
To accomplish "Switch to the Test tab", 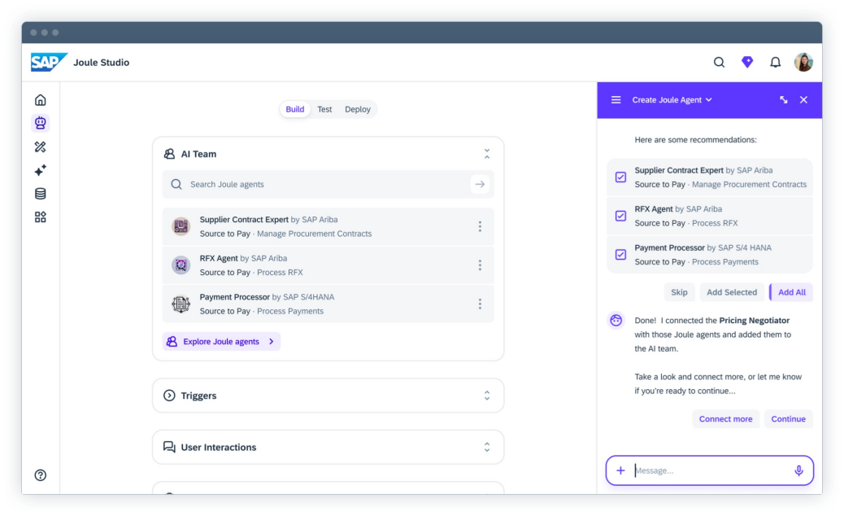I will point(324,109).
